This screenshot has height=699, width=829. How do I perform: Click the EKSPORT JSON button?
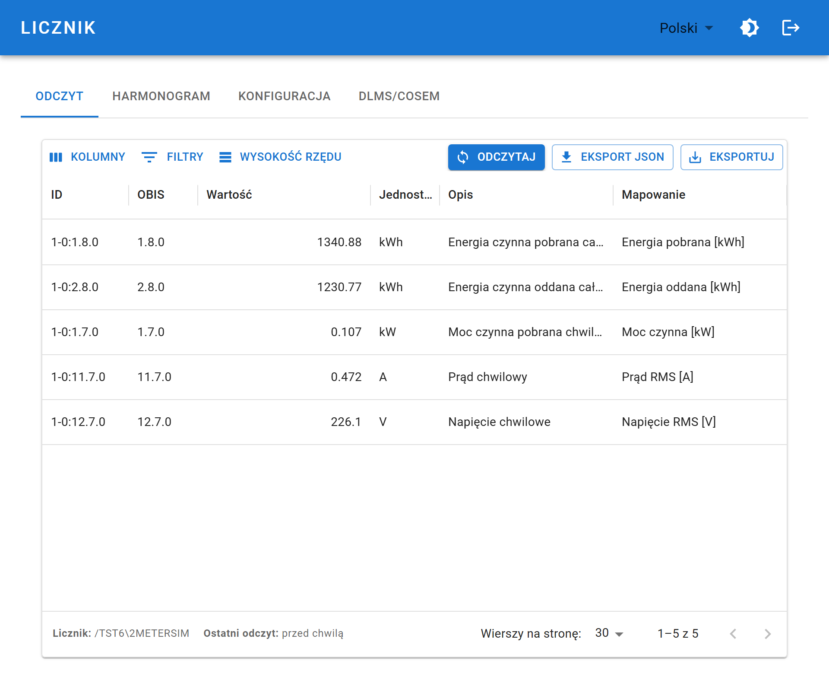[x=613, y=157]
